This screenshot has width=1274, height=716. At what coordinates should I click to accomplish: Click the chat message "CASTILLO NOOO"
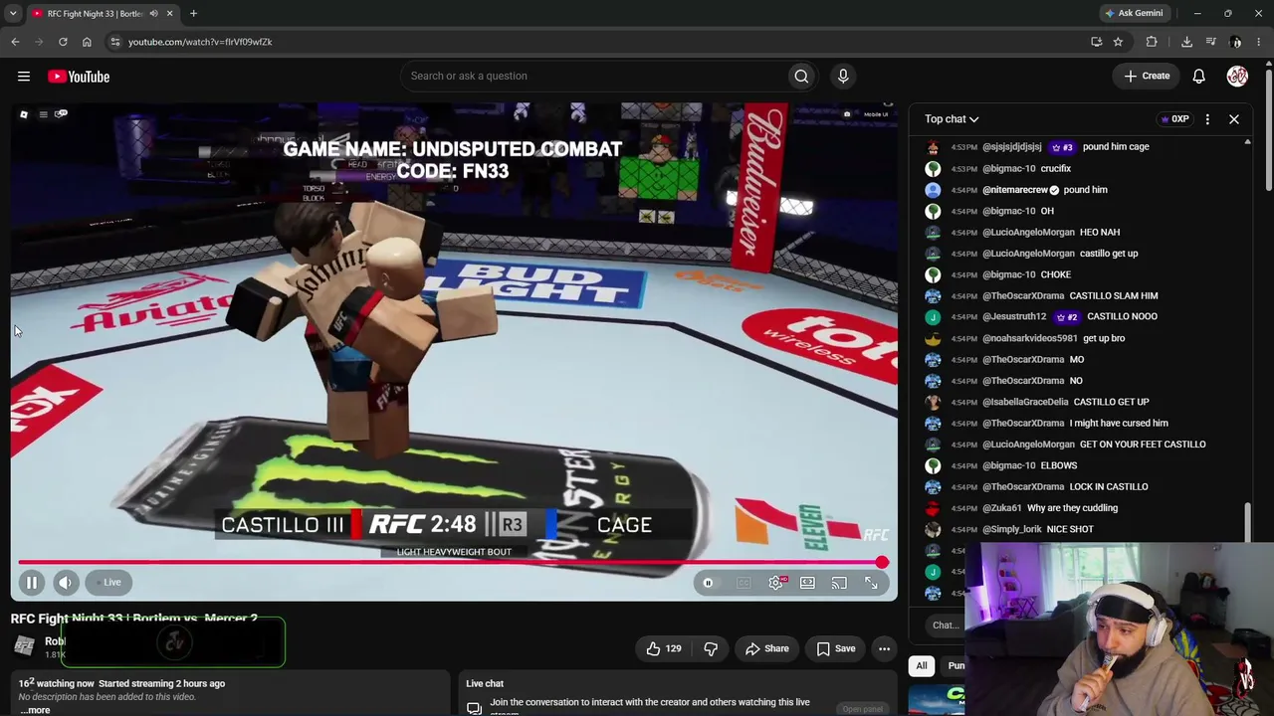coord(1122,317)
